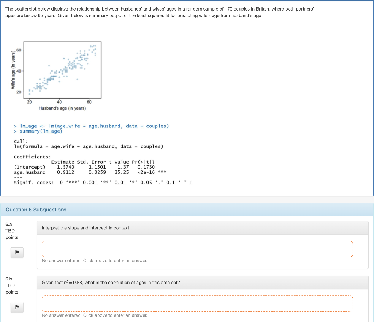Click the age.husband estimate value 0.9112
This screenshot has height=322, width=374.
(x=65, y=172)
